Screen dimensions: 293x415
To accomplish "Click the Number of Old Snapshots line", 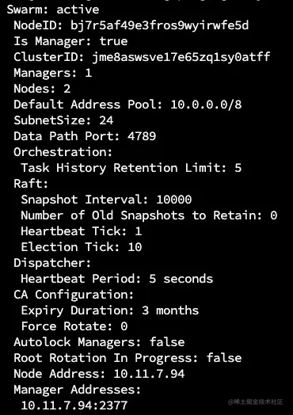I will click(149, 215).
